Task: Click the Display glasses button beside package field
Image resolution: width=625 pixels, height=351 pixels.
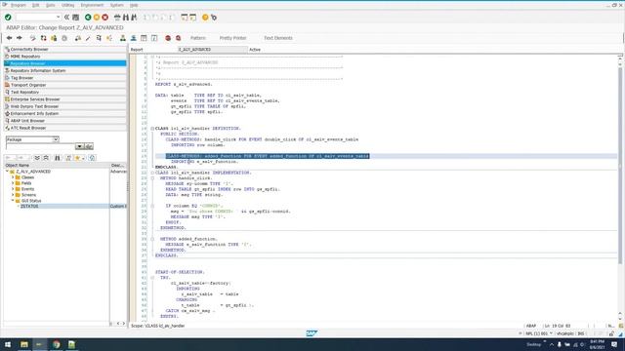Action: 89,146
